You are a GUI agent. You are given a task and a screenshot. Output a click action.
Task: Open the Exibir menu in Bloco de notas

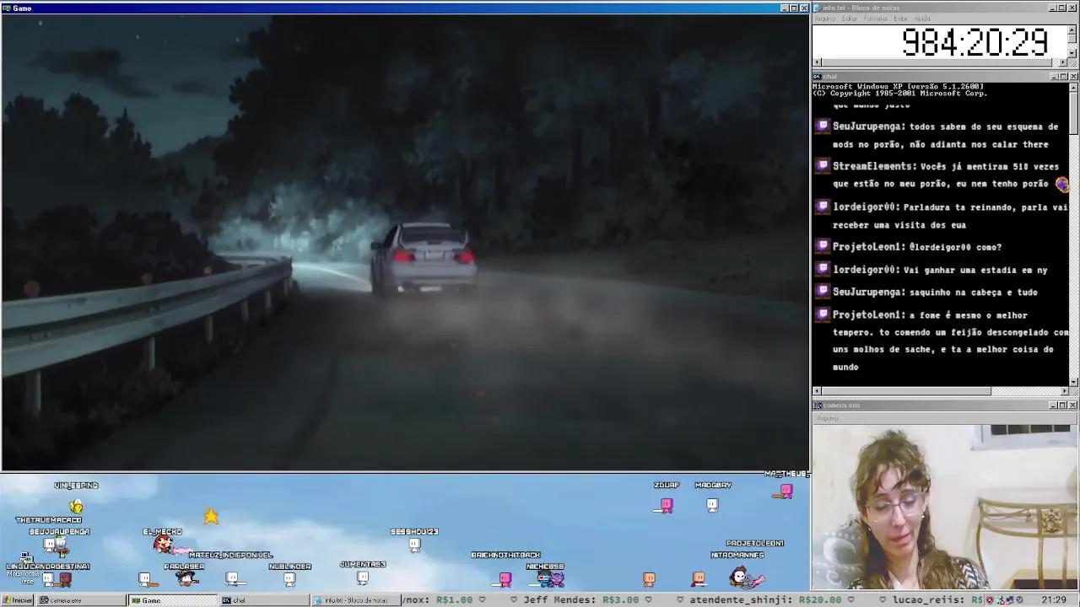tap(901, 19)
